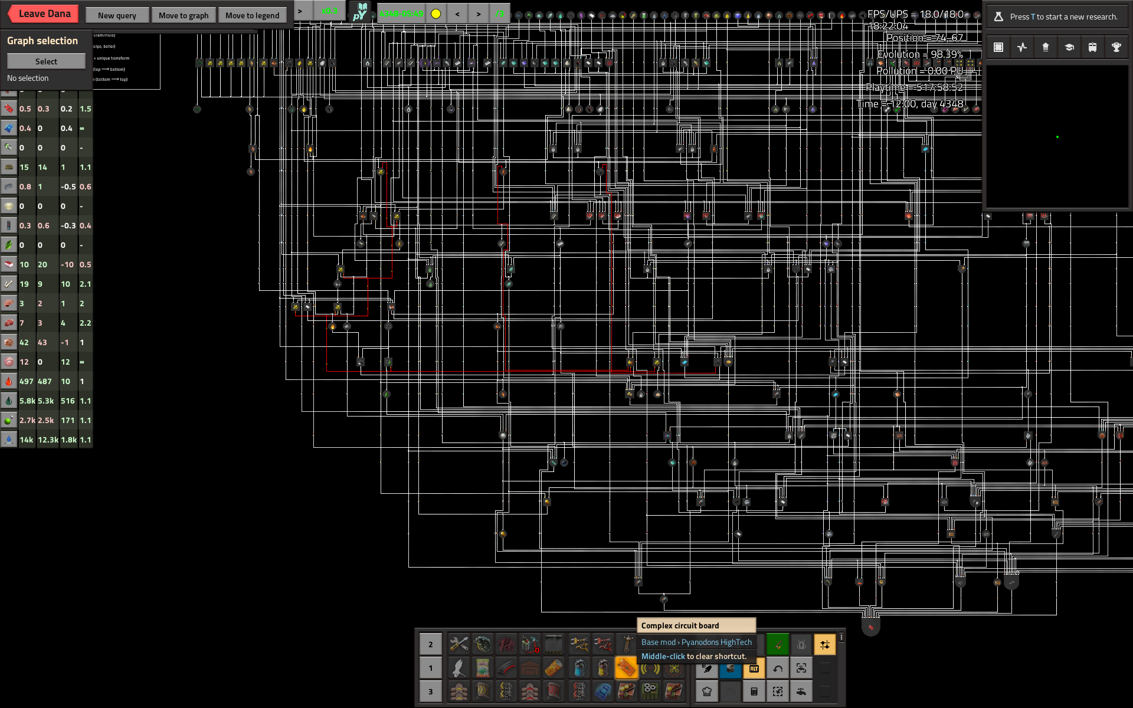Screen dimensions: 1133x708
Task: Open the quickbar three-dot options menu
Action: tap(841, 637)
